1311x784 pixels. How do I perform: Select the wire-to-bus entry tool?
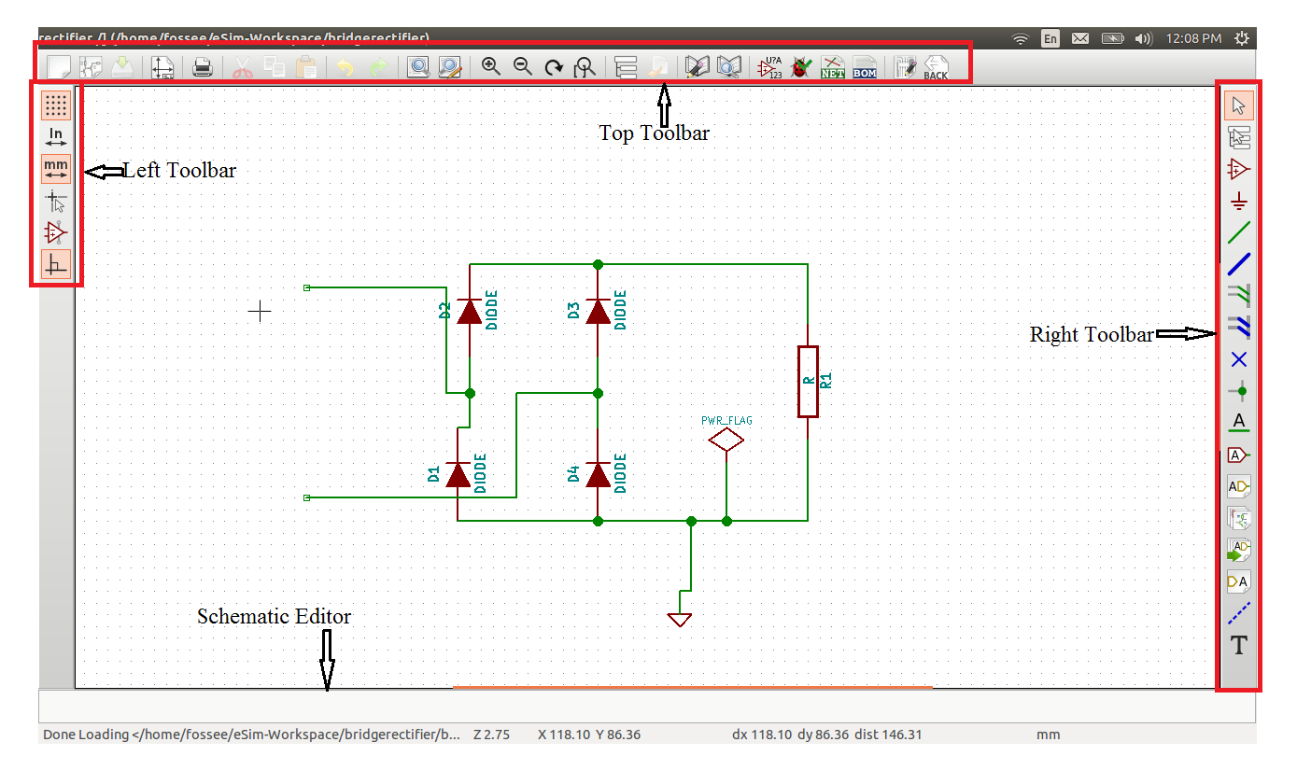(x=1238, y=296)
